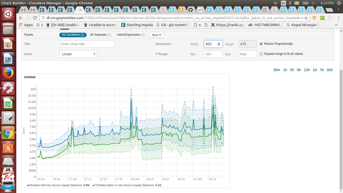The image size is (343, 193).
Task: Set time range to 7d
Action: coord(321,70)
